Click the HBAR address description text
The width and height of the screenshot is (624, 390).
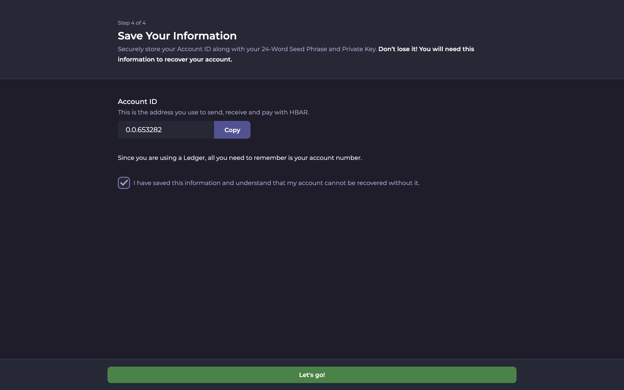(x=213, y=112)
